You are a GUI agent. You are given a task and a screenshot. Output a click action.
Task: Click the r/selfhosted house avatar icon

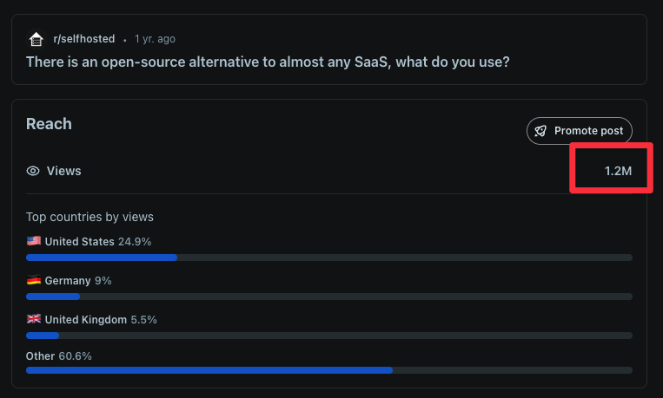click(x=36, y=39)
